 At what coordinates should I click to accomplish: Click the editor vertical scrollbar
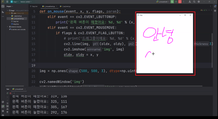click(x=212, y=50)
